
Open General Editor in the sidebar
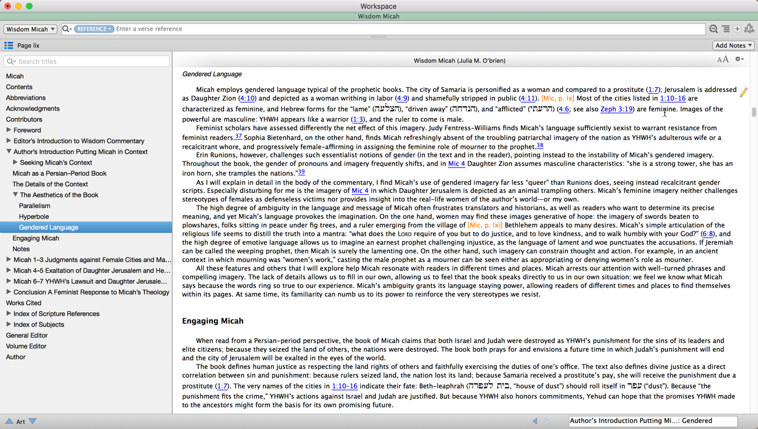click(x=26, y=336)
